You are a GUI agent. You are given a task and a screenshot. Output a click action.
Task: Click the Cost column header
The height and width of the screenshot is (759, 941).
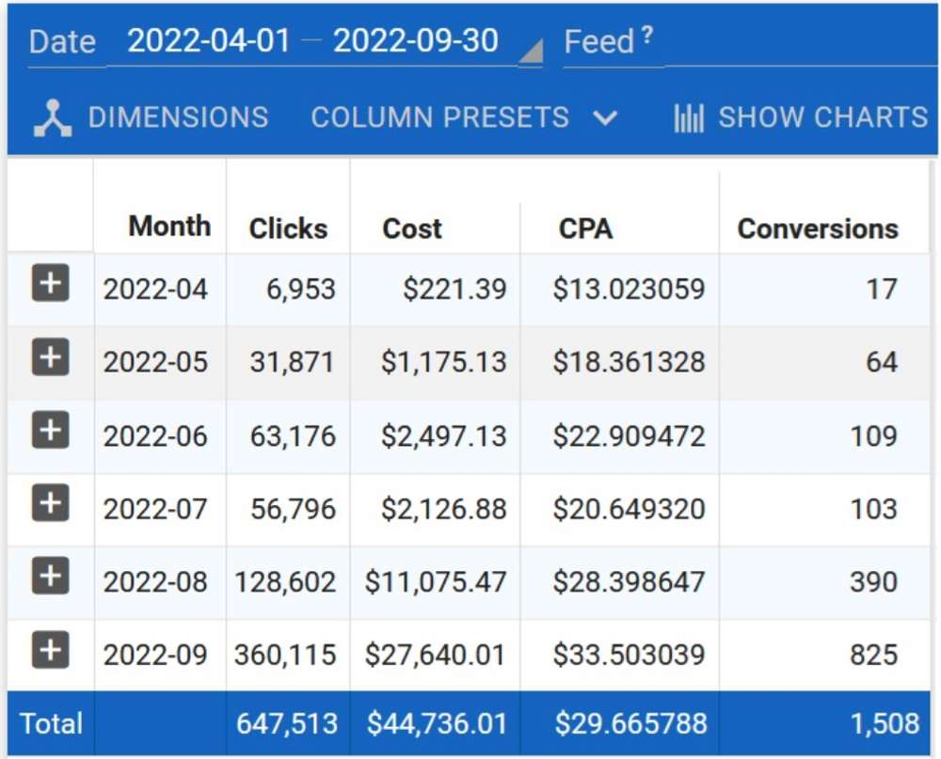point(411,228)
